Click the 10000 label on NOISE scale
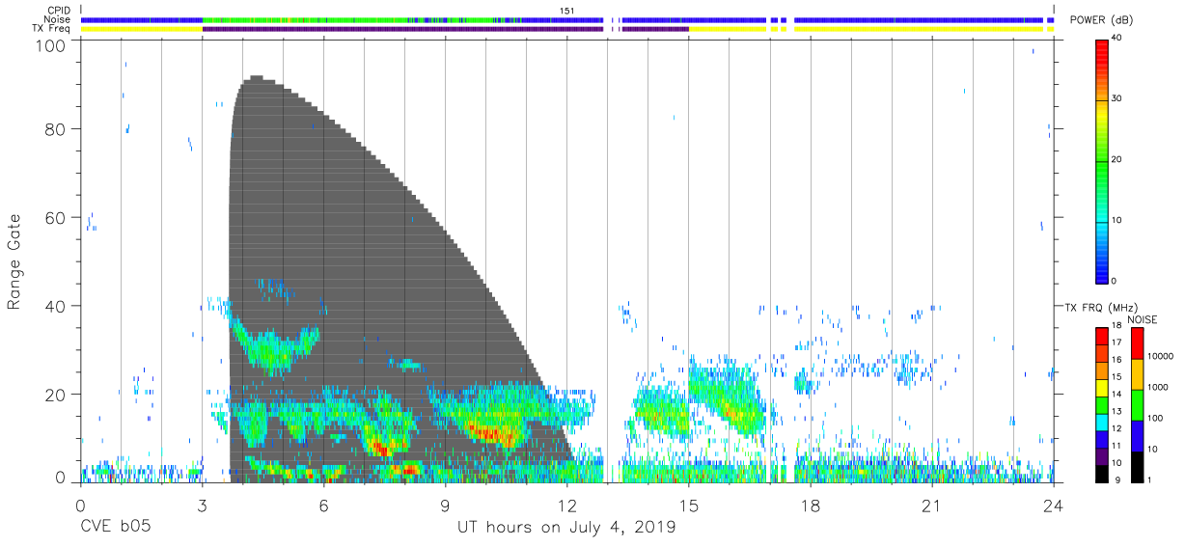The image size is (1185, 547). coord(1161,357)
